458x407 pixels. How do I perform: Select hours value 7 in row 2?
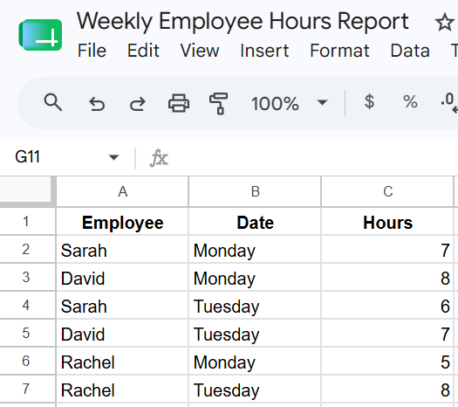pos(387,250)
